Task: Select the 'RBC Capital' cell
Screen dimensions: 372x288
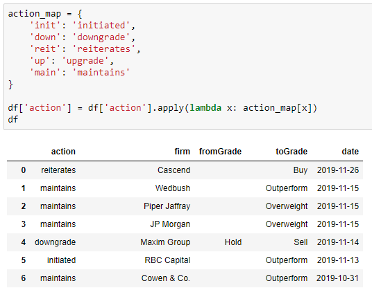Action: [x=167, y=260]
